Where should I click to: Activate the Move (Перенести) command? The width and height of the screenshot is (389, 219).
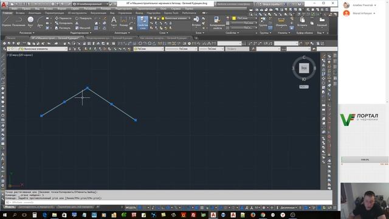(63, 18)
